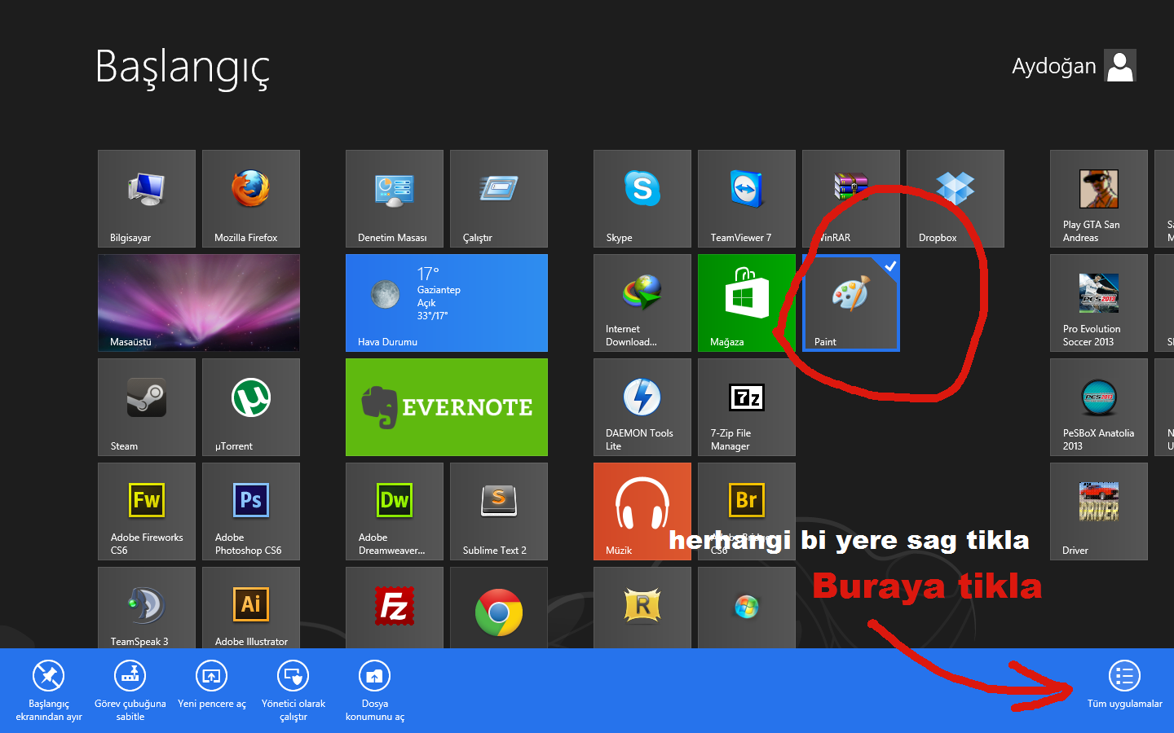Viewport: 1174px width, 733px height.
Task: Open the DAEMON Tools Lite tile
Action: click(x=642, y=407)
